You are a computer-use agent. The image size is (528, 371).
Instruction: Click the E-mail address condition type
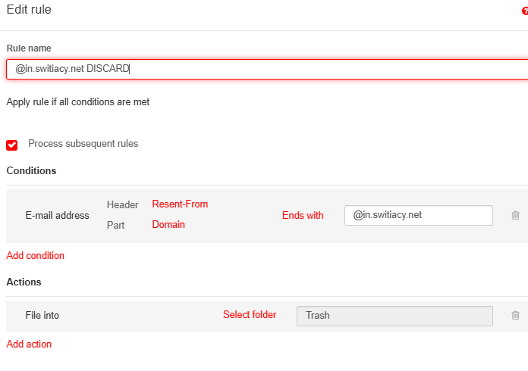click(57, 216)
